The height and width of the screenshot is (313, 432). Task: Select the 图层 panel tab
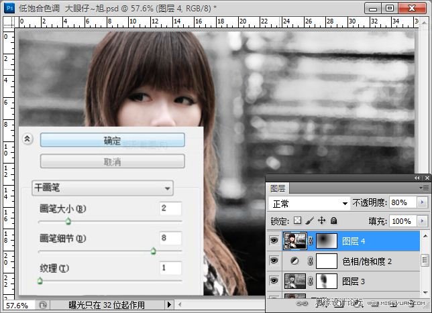(x=278, y=188)
